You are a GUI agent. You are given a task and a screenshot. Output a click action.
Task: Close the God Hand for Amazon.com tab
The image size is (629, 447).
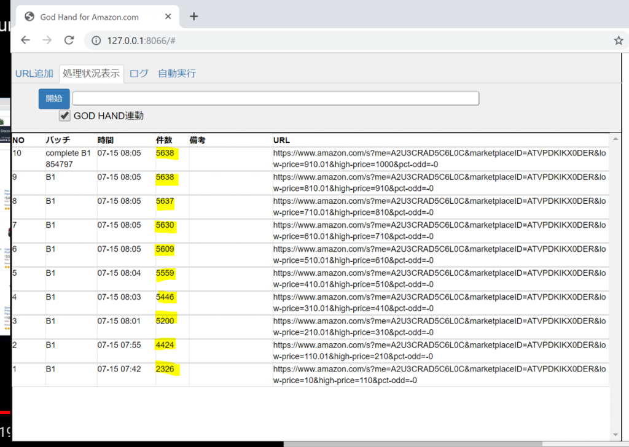point(168,17)
